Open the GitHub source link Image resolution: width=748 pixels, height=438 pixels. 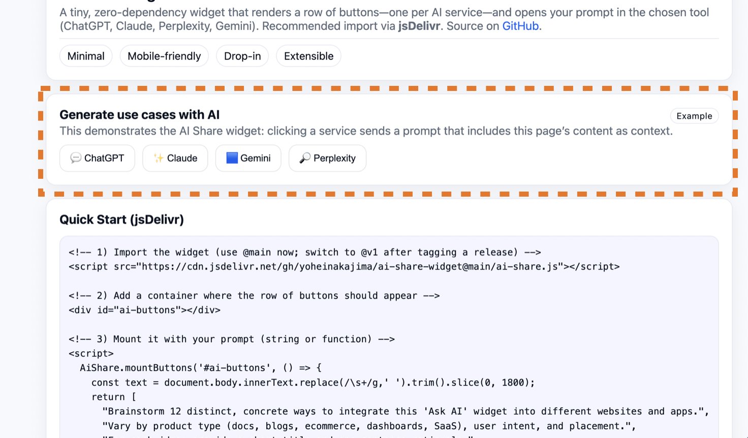click(520, 26)
